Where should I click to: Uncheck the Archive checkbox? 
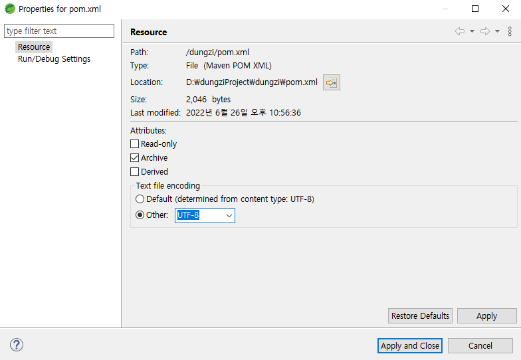[x=134, y=158]
